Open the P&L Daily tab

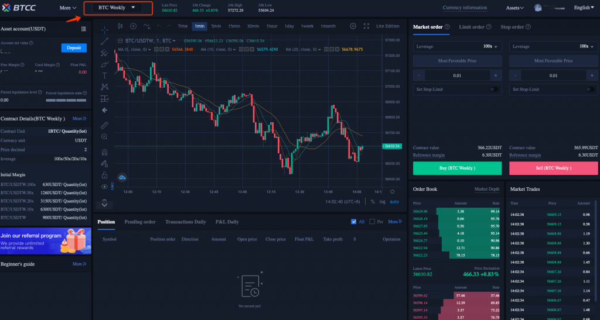pyautogui.click(x=227, y=222)
